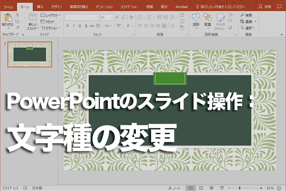Screen dimensions: 286x191
Task: Click the cut scissors icon
Action: 17,15
